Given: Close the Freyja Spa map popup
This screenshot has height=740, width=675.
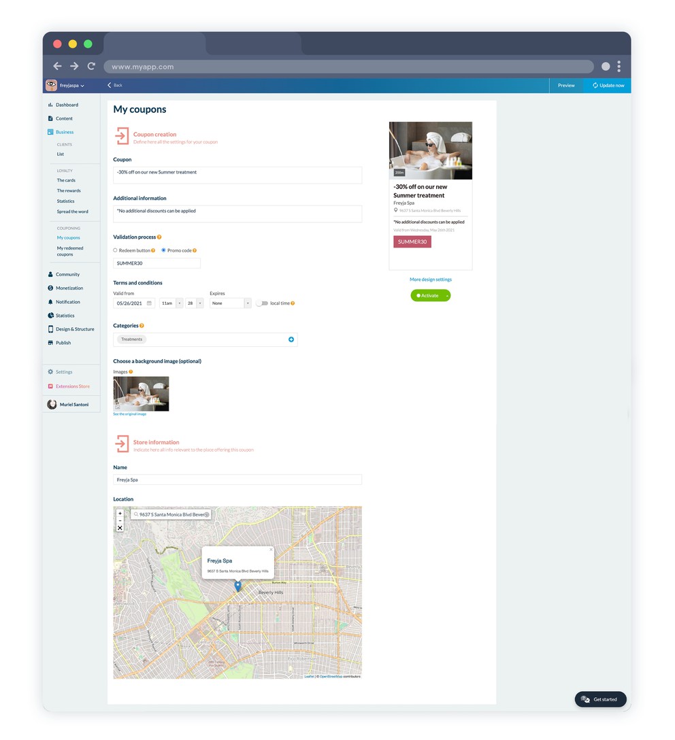Looking at the screenshot, I should (x=270, y=550).
